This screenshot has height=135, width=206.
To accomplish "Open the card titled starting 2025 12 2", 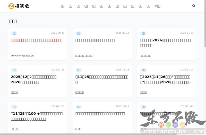I will click(x=34, y=80).
